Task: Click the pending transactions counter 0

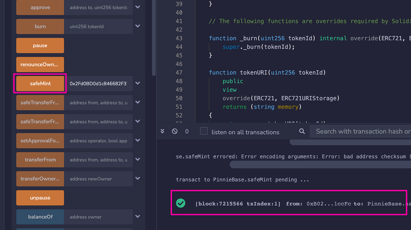Action: 187,132
